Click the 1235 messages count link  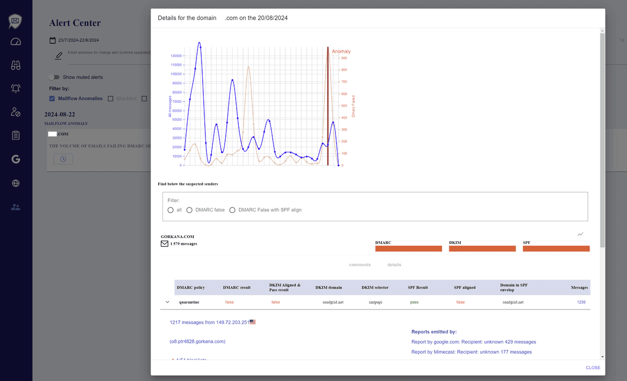pos(581,302)
